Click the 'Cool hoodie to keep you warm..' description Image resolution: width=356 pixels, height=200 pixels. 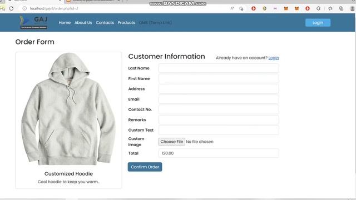click(68, 182)
